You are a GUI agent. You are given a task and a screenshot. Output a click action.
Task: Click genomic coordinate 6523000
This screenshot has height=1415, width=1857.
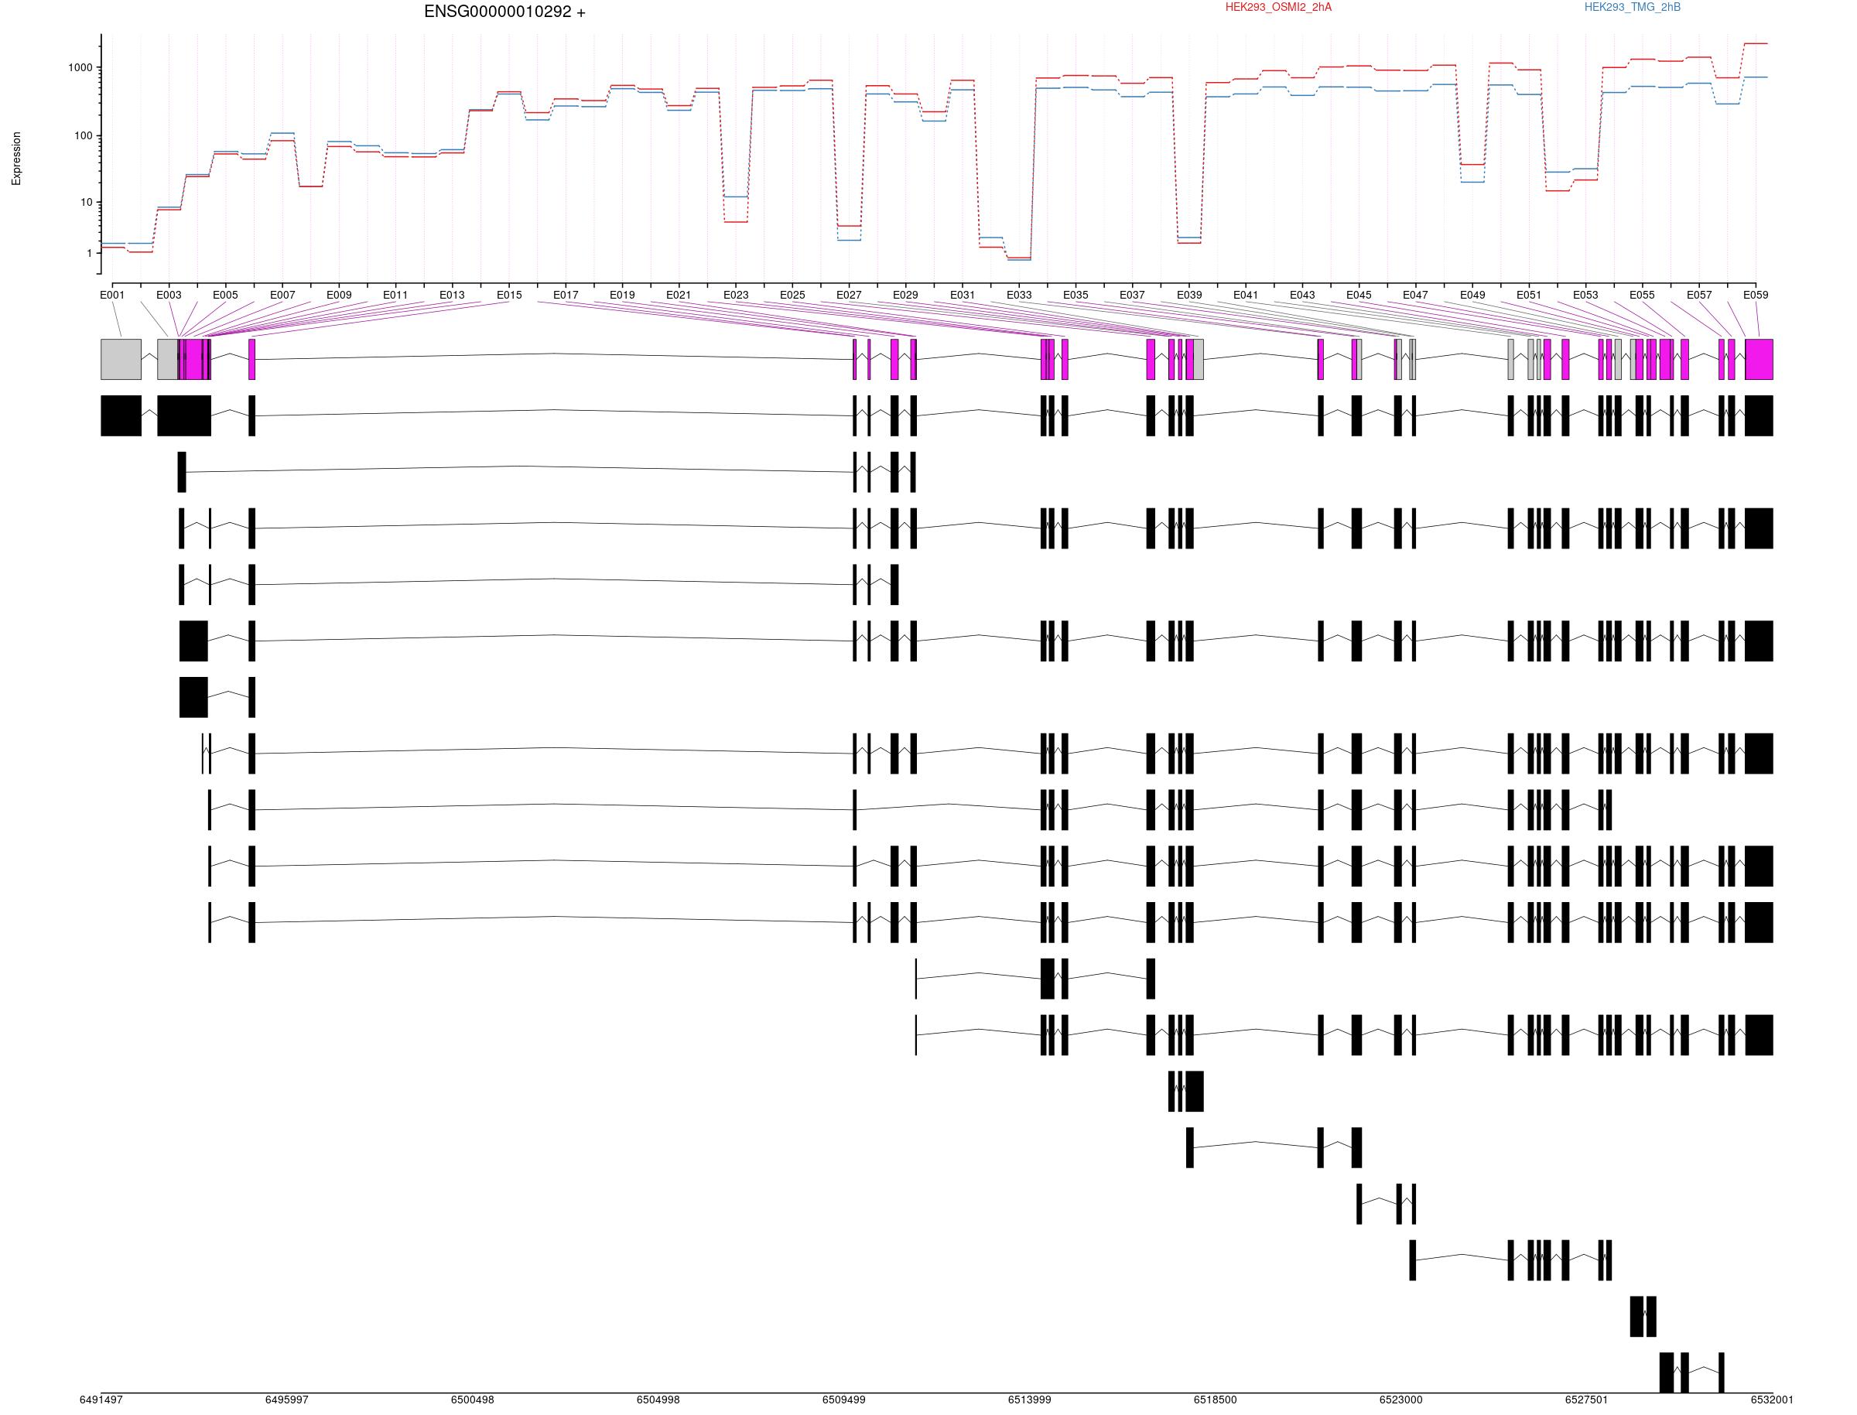1401,1400
